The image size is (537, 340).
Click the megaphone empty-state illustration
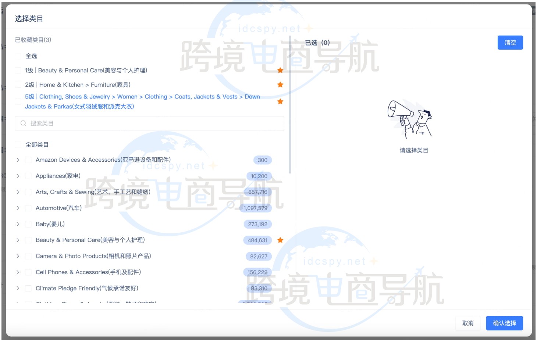(410, 119)
